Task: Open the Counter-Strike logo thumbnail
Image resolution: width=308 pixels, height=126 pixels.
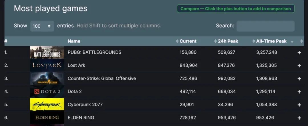Action: 47,78
